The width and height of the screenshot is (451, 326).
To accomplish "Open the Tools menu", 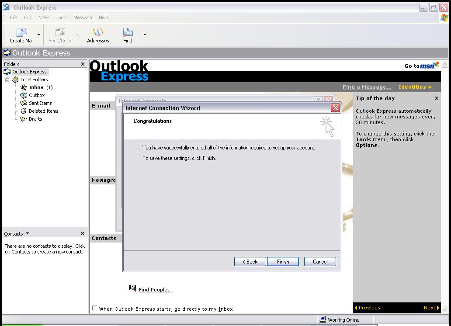I will click(61, 17).
